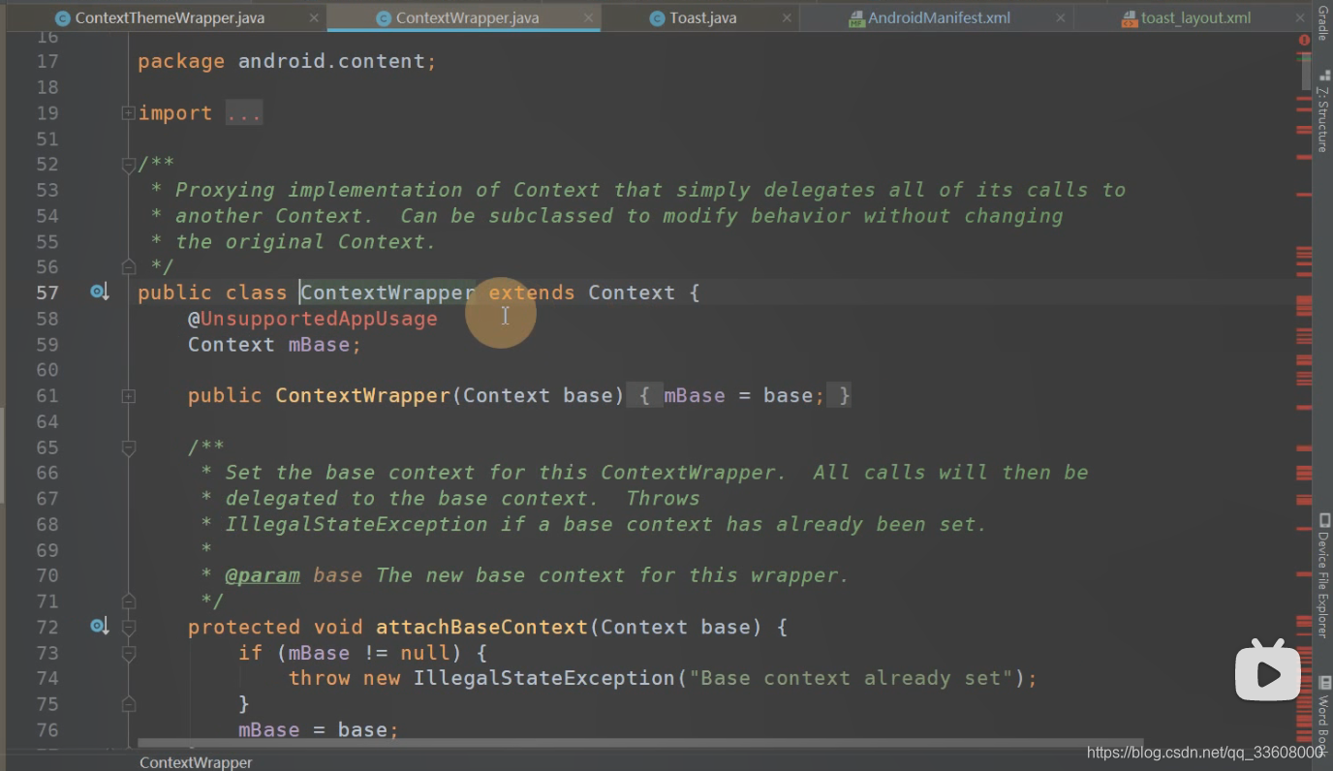Click the ContextWrapper.java class icon in tab
The image size is (1333, 771).
384,17
